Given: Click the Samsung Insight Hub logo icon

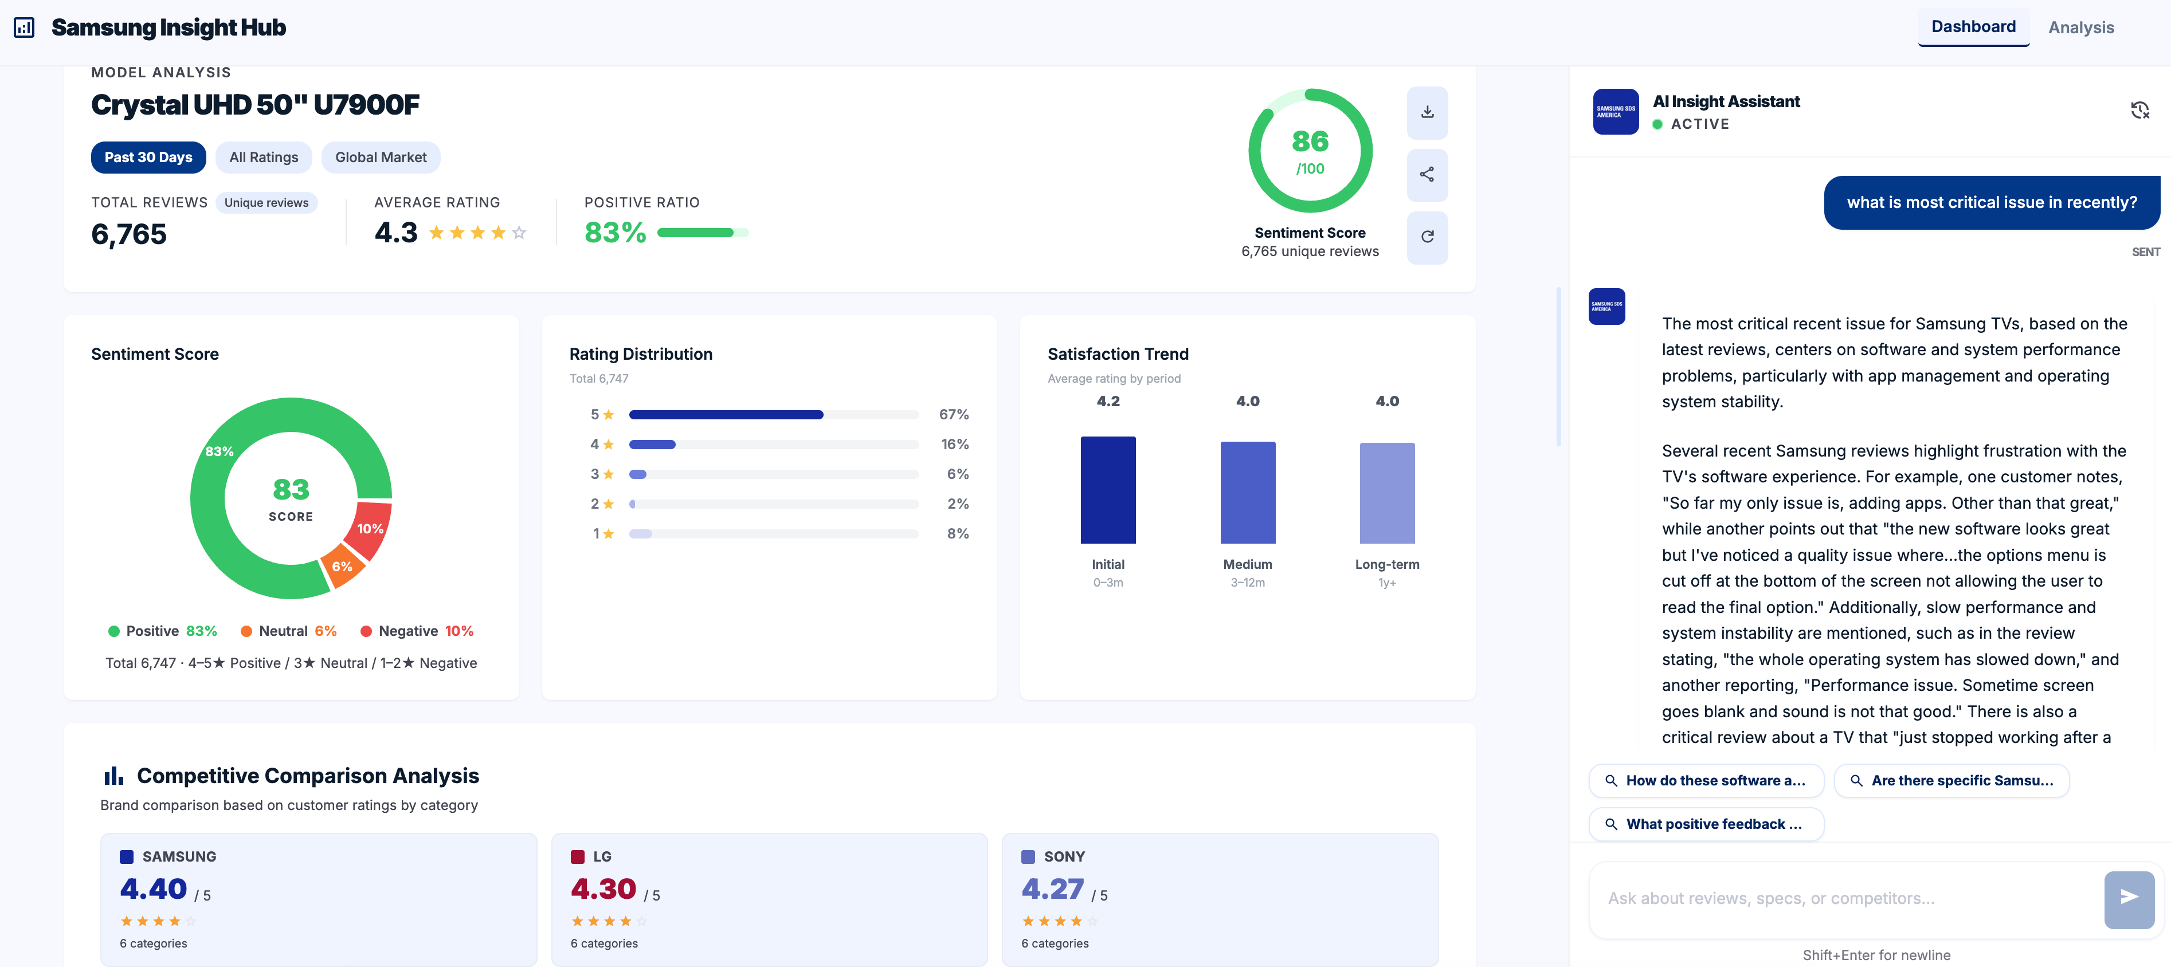Looking at the screenshot, I should click(25, 28).
